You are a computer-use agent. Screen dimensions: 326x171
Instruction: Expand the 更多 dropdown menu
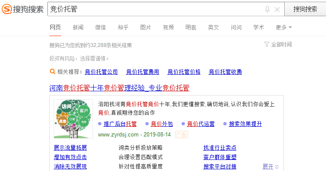tap(284, 27)
